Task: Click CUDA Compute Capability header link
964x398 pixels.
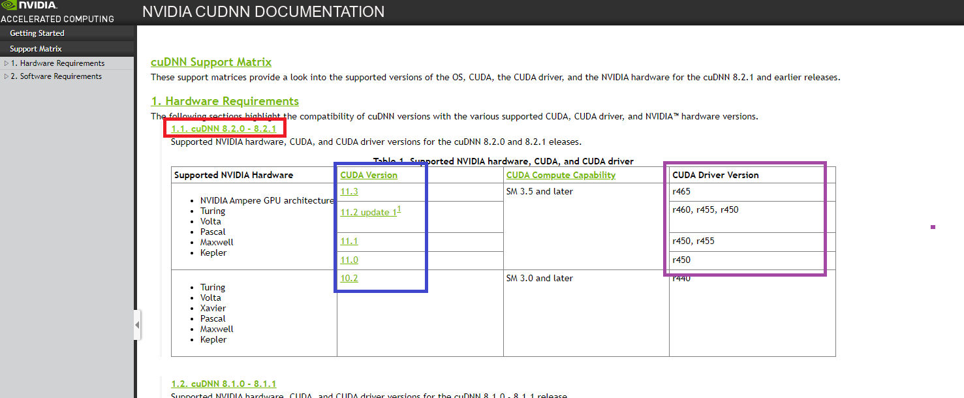Action: (561, 175)
